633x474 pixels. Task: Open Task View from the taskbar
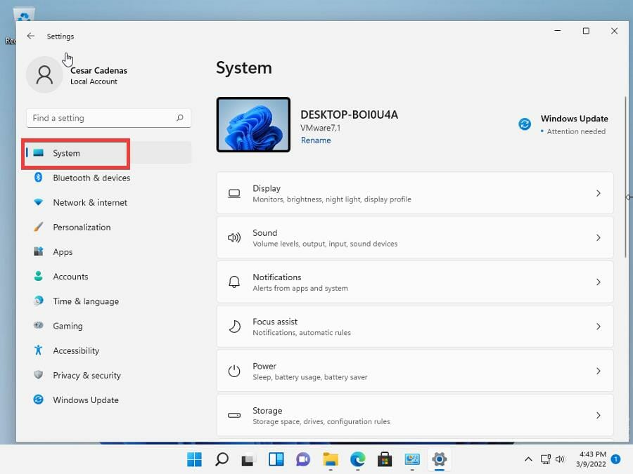(249, 459)
